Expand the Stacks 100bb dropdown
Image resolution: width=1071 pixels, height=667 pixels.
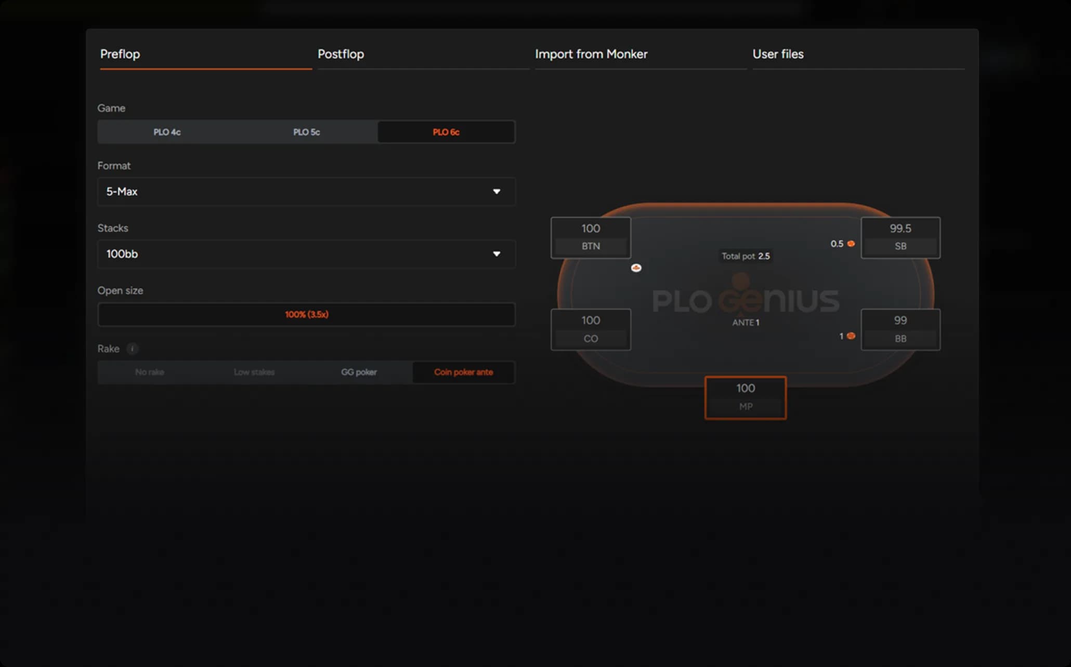point(307,254)
